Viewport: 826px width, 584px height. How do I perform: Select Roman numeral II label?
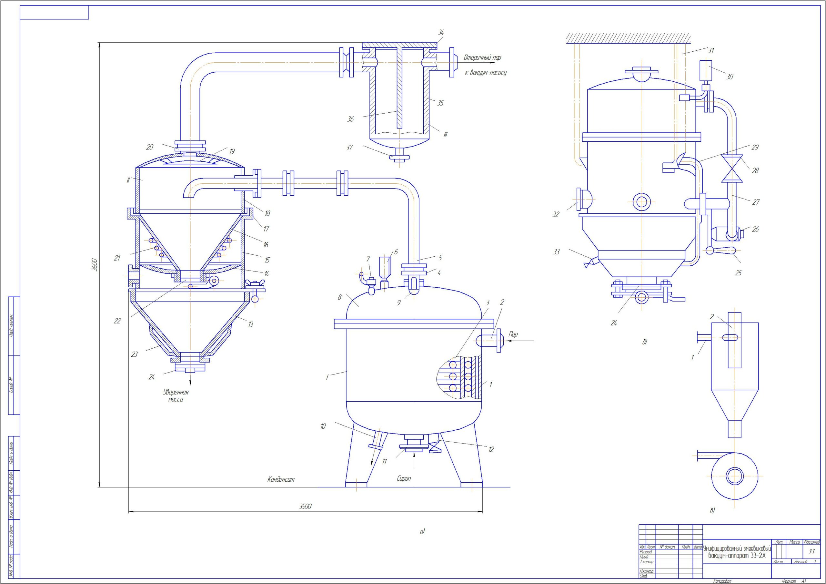[128, 180]
